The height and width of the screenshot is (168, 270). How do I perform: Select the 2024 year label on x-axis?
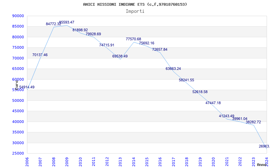point(266,161)
